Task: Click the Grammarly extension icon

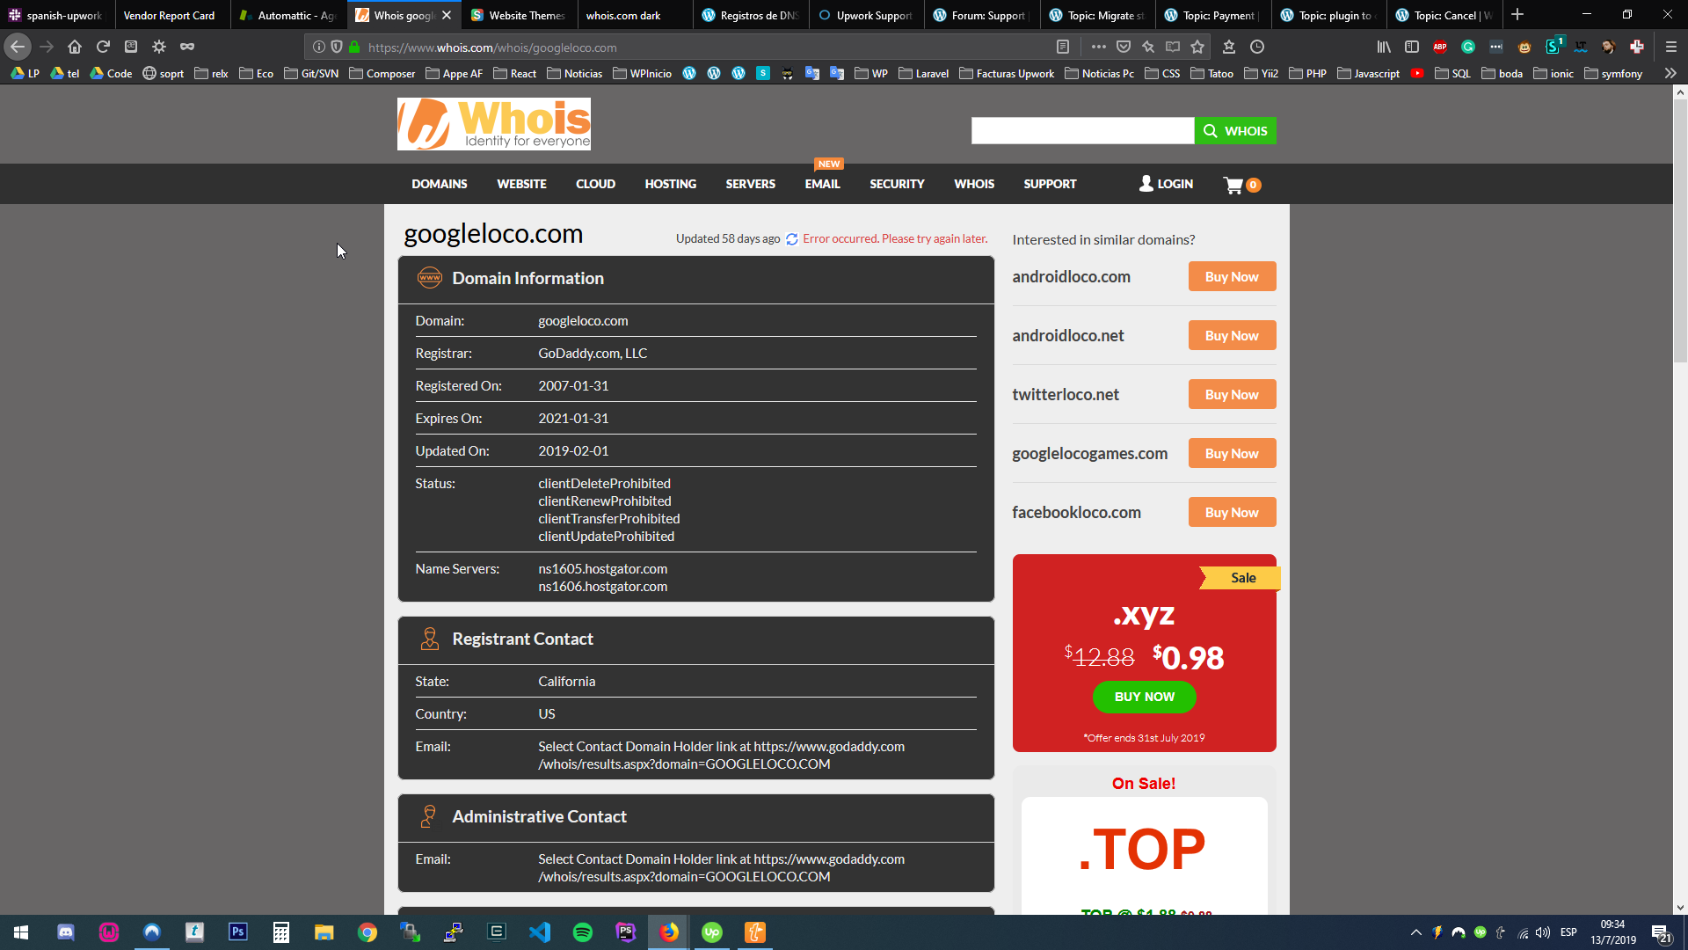Action: [1468, 47]
